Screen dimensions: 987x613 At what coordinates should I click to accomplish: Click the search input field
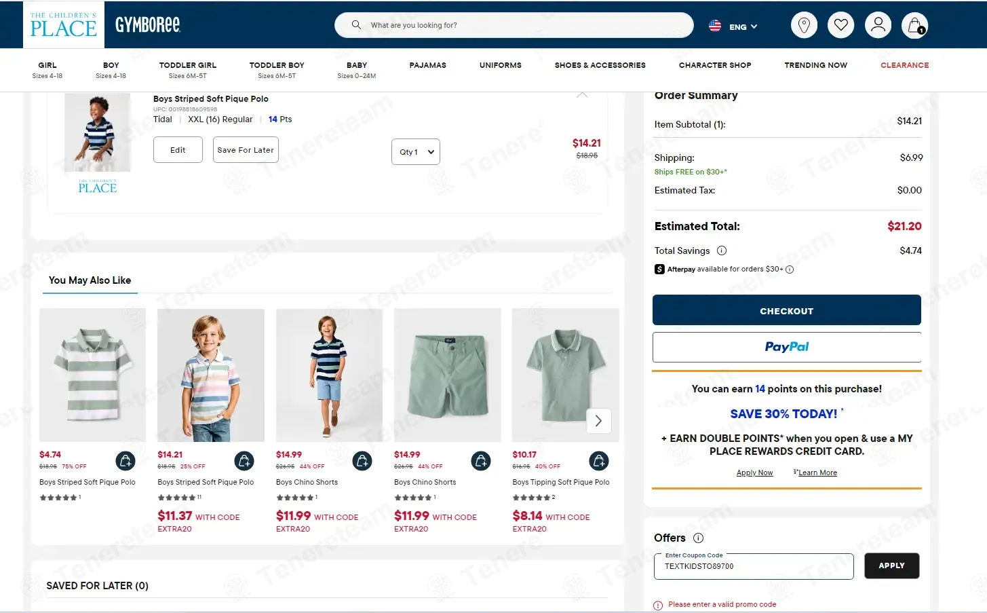coord(514,25)
